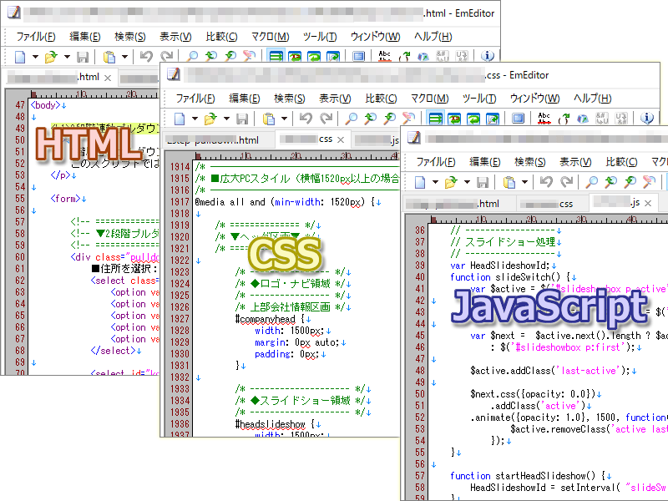Toggle no-wrap mode in CSS window toolbar

coord(435,119)
